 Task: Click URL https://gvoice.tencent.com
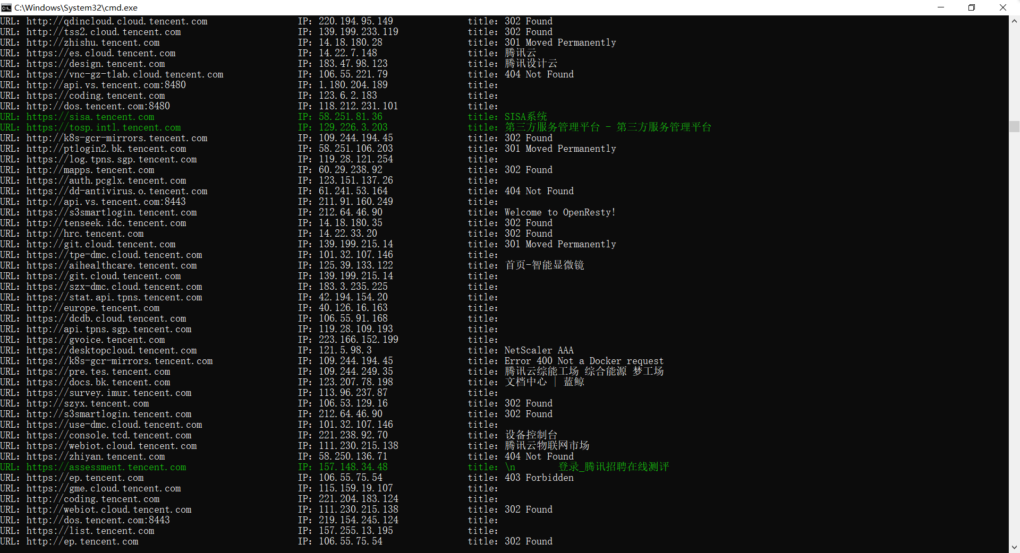(96, 340)
